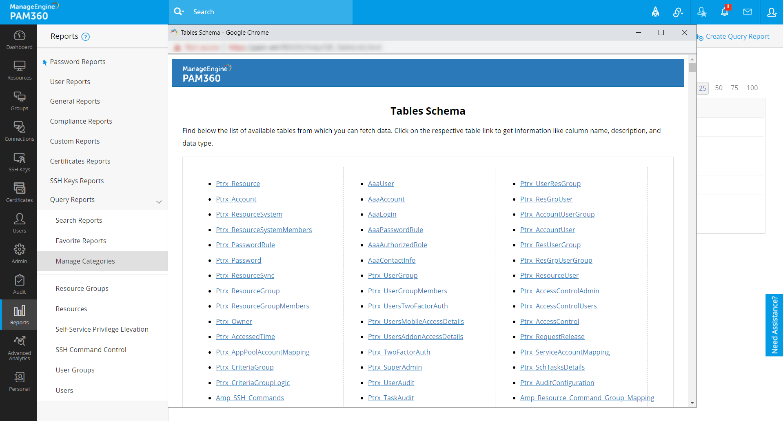Select the User Groups category
The width and height of the screenshot is (783, 421).
tap(75, 370)
